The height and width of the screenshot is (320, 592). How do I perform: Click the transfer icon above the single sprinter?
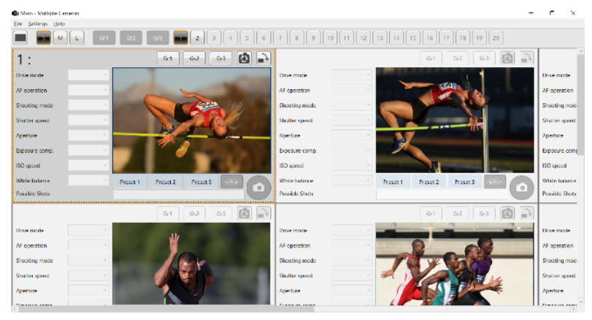tap(264, 213)
